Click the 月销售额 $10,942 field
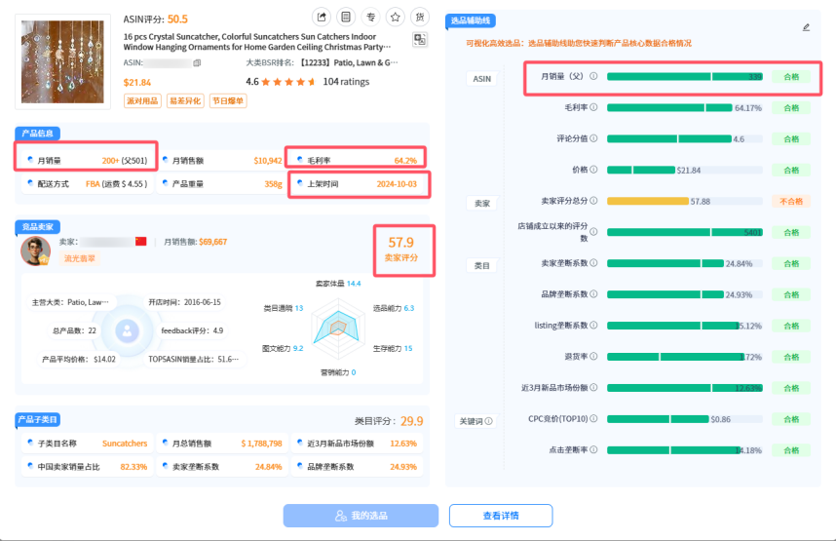Viewport: 836px width, 541px height. click(x=222, y=161)
